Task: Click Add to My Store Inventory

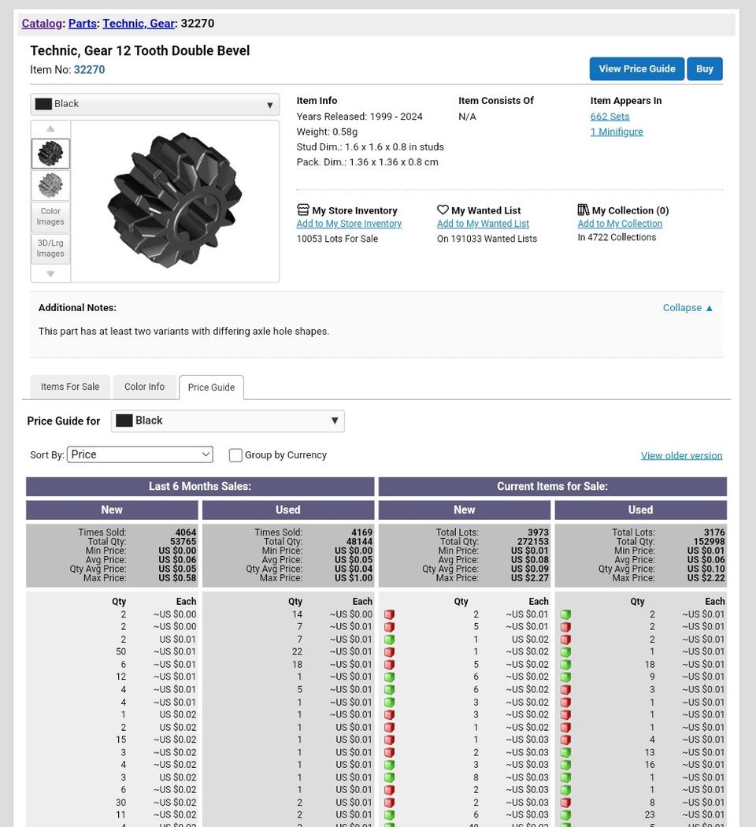Action: pyautogui.click(x=349, y=224)
